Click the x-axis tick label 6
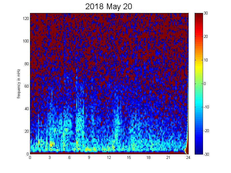 pos(70,157)
